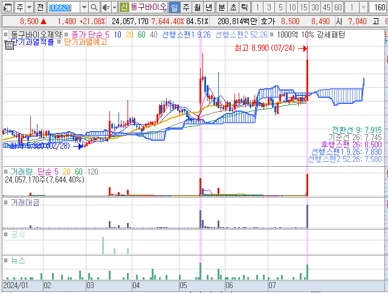388x293 pixels.
Task: Select the 1 interval button
Action: tap(257, 7)
